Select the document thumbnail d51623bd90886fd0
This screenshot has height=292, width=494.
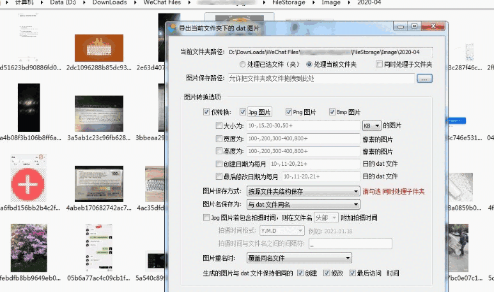(x=28, y=38)
